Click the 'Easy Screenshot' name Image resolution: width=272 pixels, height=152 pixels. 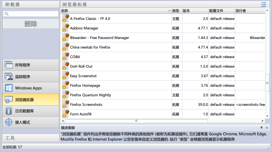(83, 76)
